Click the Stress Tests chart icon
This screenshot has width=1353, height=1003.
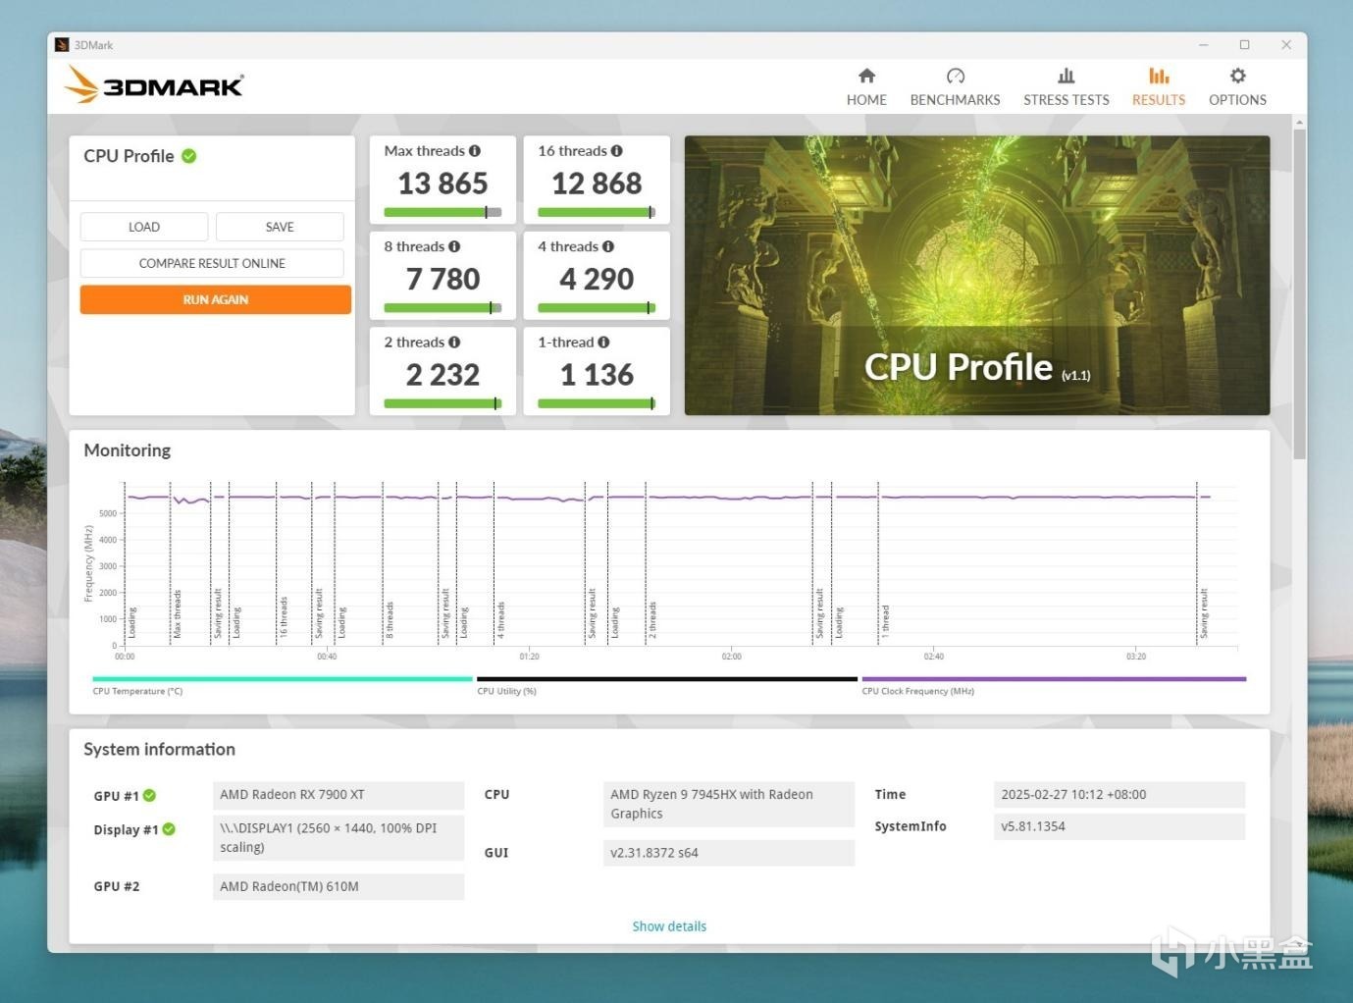point(1067,76)
